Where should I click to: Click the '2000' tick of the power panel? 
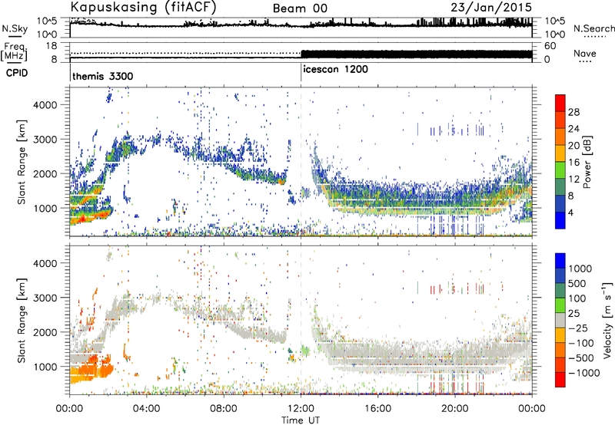pyautogui.click(x=45, y=173)
